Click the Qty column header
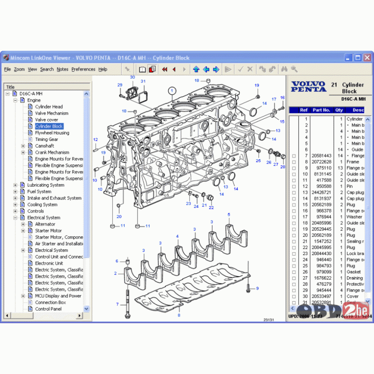 click(339, 110)
